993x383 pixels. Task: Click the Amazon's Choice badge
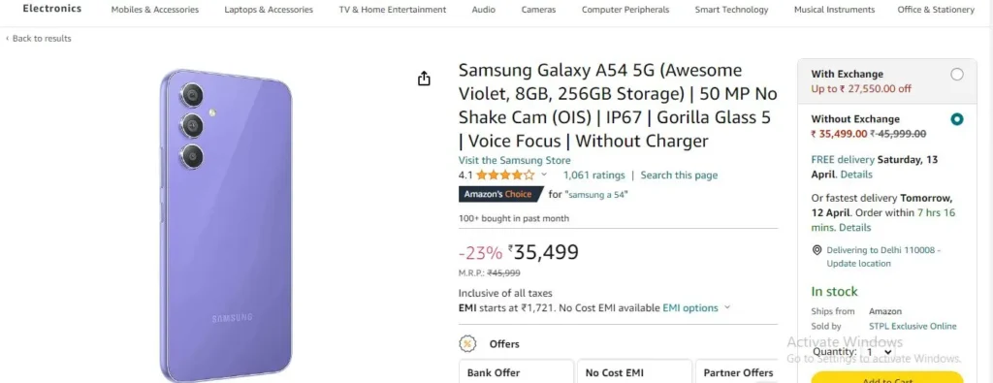coord(500,194)
